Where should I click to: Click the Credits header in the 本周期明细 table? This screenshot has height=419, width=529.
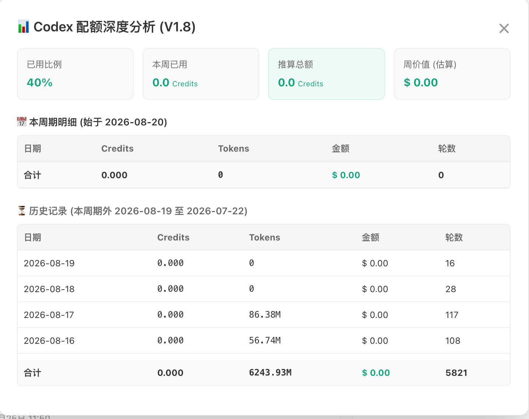click(118, 149)
